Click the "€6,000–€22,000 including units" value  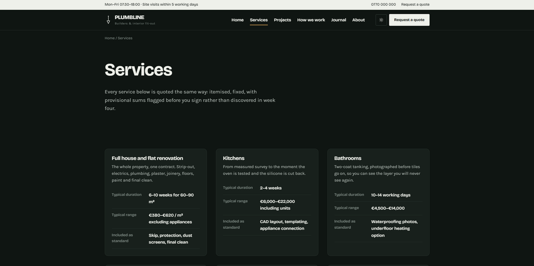[278, 205]
